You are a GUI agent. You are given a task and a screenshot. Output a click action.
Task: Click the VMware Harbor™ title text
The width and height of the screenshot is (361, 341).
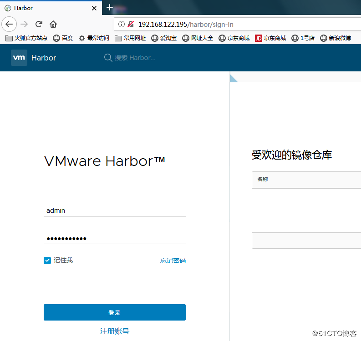point(105,161)
